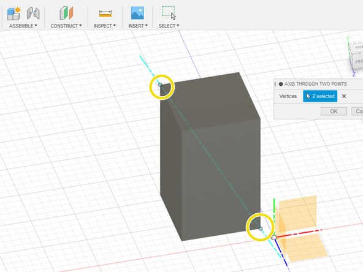Click the Joint icon in Assemble

pyautogui.click(x=33, y=13)
